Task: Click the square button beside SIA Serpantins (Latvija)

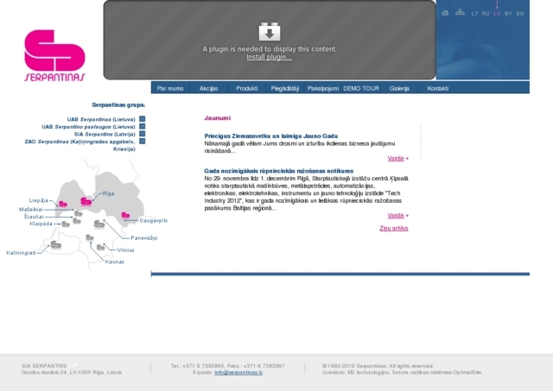Action: tap(142, 134)
